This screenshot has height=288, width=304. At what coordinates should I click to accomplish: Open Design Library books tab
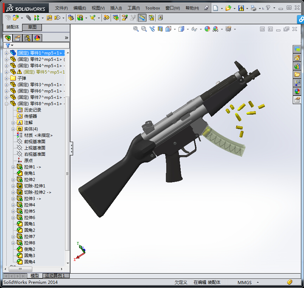(297, 66)
